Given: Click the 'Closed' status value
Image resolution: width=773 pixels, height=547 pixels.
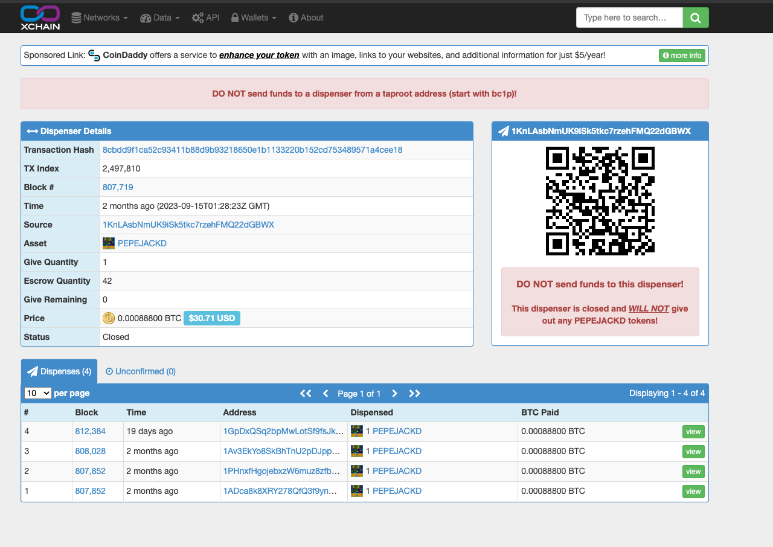Looking at the screenshot, I should (116, 337).
